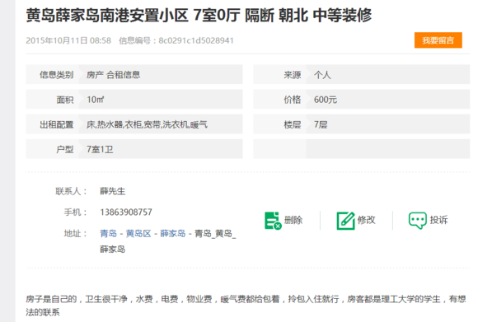478x322 pixels.
Task: Click the 删除 text link
Action: pyautogui.click(x=293, y=220)
